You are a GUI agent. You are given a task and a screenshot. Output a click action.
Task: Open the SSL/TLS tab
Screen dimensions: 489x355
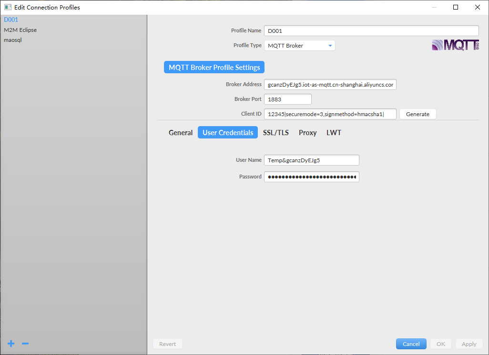[x=275, y=132]
